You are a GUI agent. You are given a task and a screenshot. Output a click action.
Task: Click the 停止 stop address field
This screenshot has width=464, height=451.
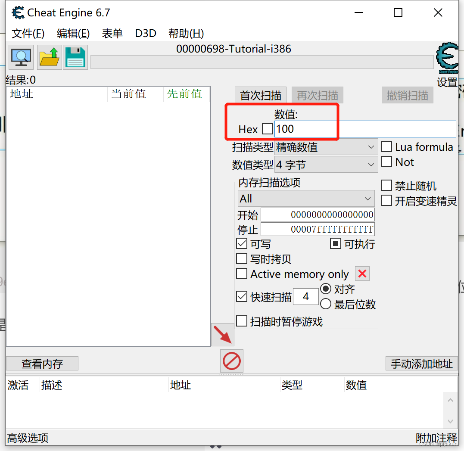click(x=318, y=229)
